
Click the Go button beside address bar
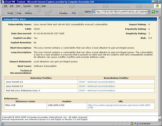tap(155, 12)
